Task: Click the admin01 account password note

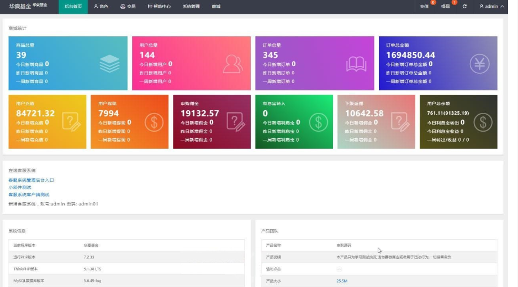Action: point(53,204)
